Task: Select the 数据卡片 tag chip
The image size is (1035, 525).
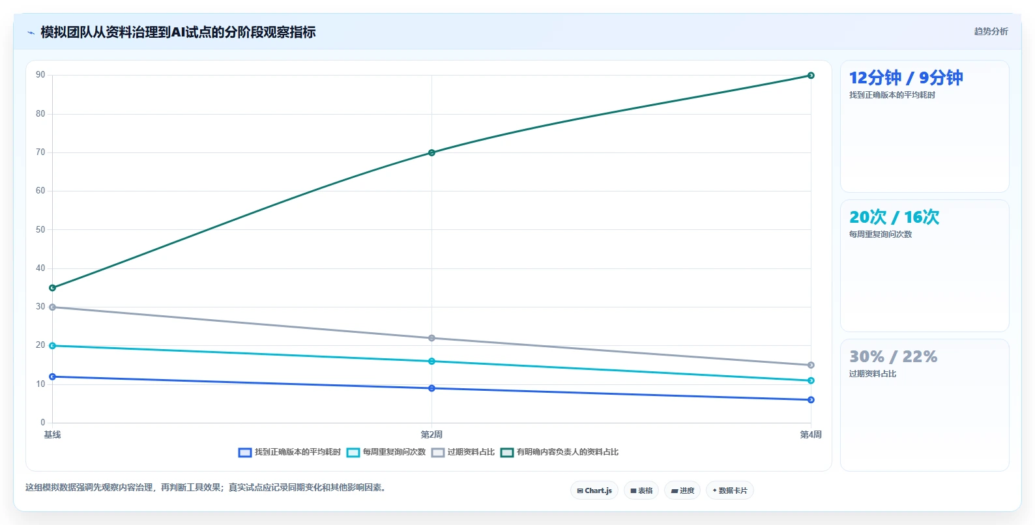Action: (730, 490)
